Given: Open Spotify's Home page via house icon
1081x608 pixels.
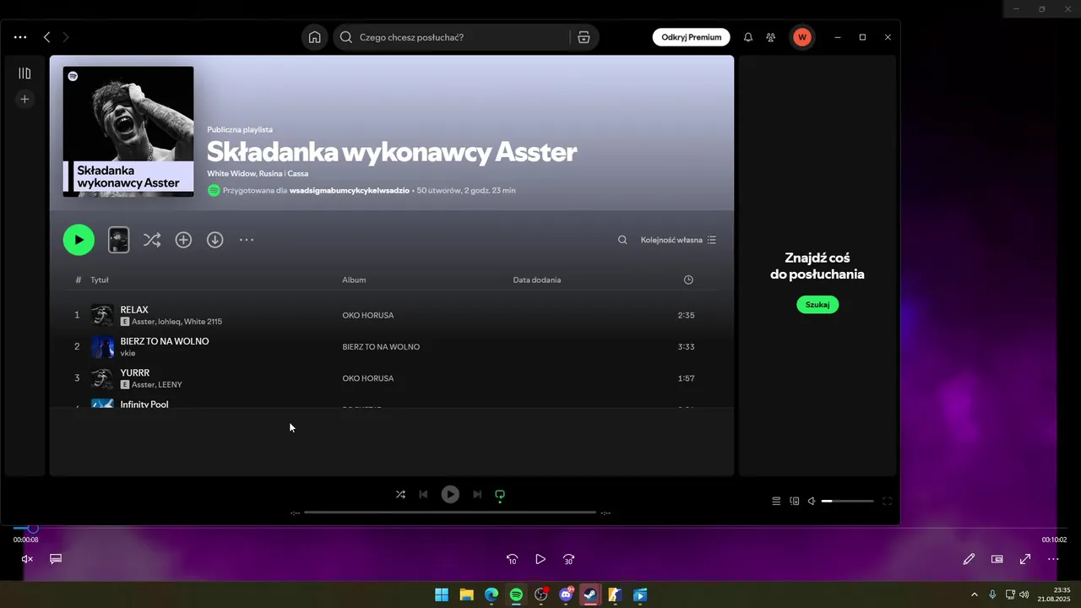Looking at the screenshot, I should [314, 37].
